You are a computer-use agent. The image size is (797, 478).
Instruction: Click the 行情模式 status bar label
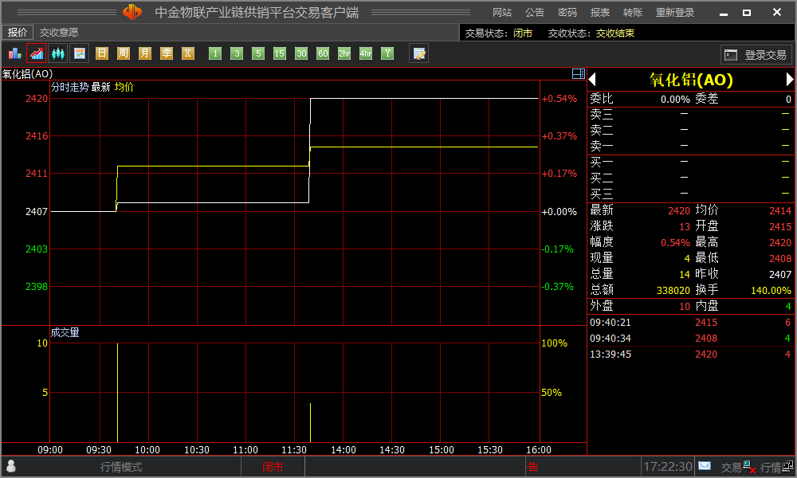coord(121,467)
